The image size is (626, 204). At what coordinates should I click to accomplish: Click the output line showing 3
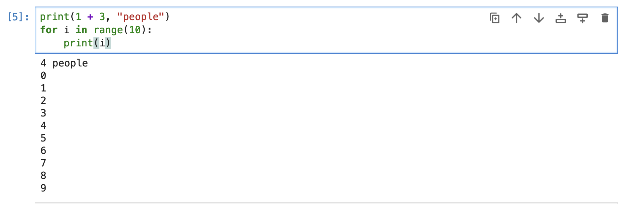43,113
